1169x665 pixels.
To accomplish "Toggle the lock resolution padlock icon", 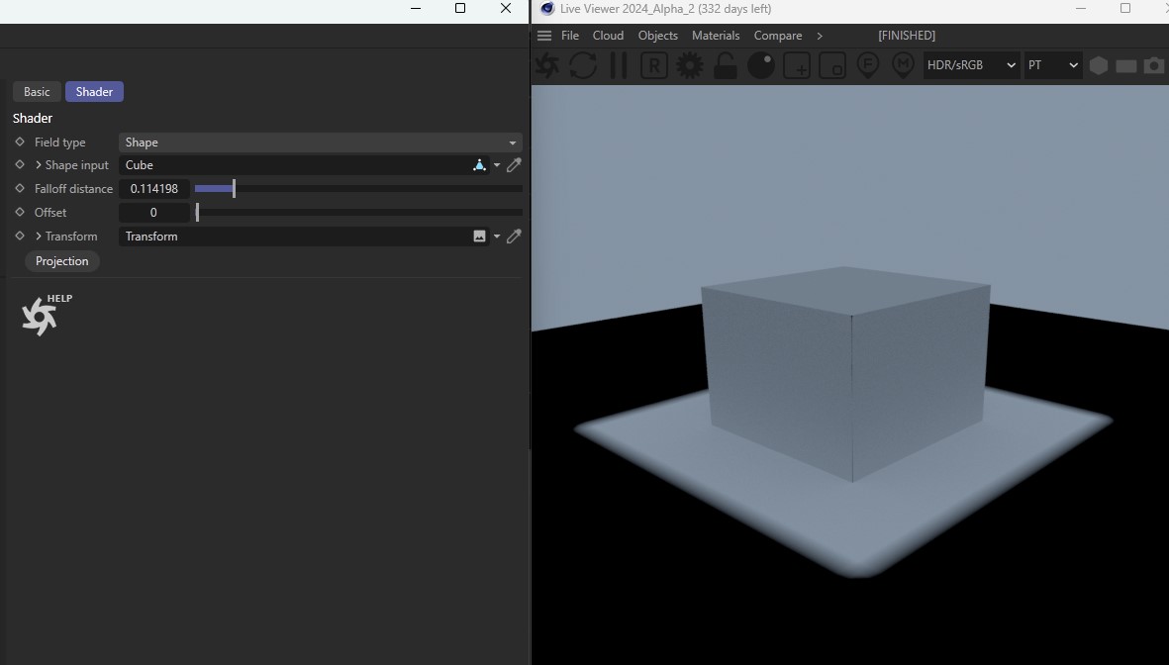I will (725, 65).
